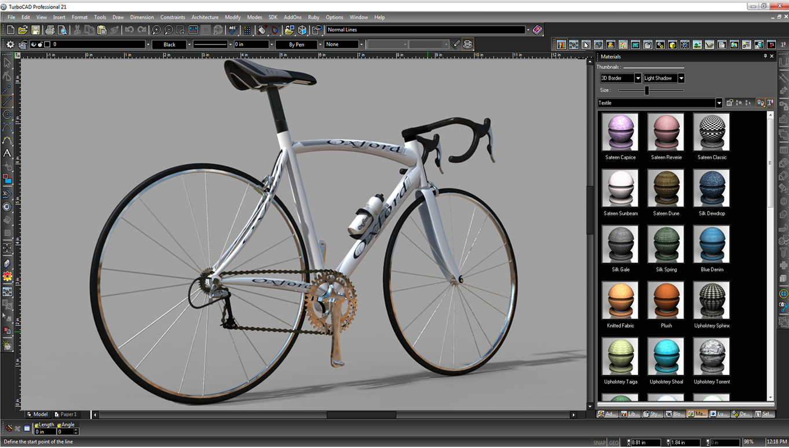The height and width of the screenshot is (448, 789).
Task: Close the Materials panel
Action: [x=772, y=56]
